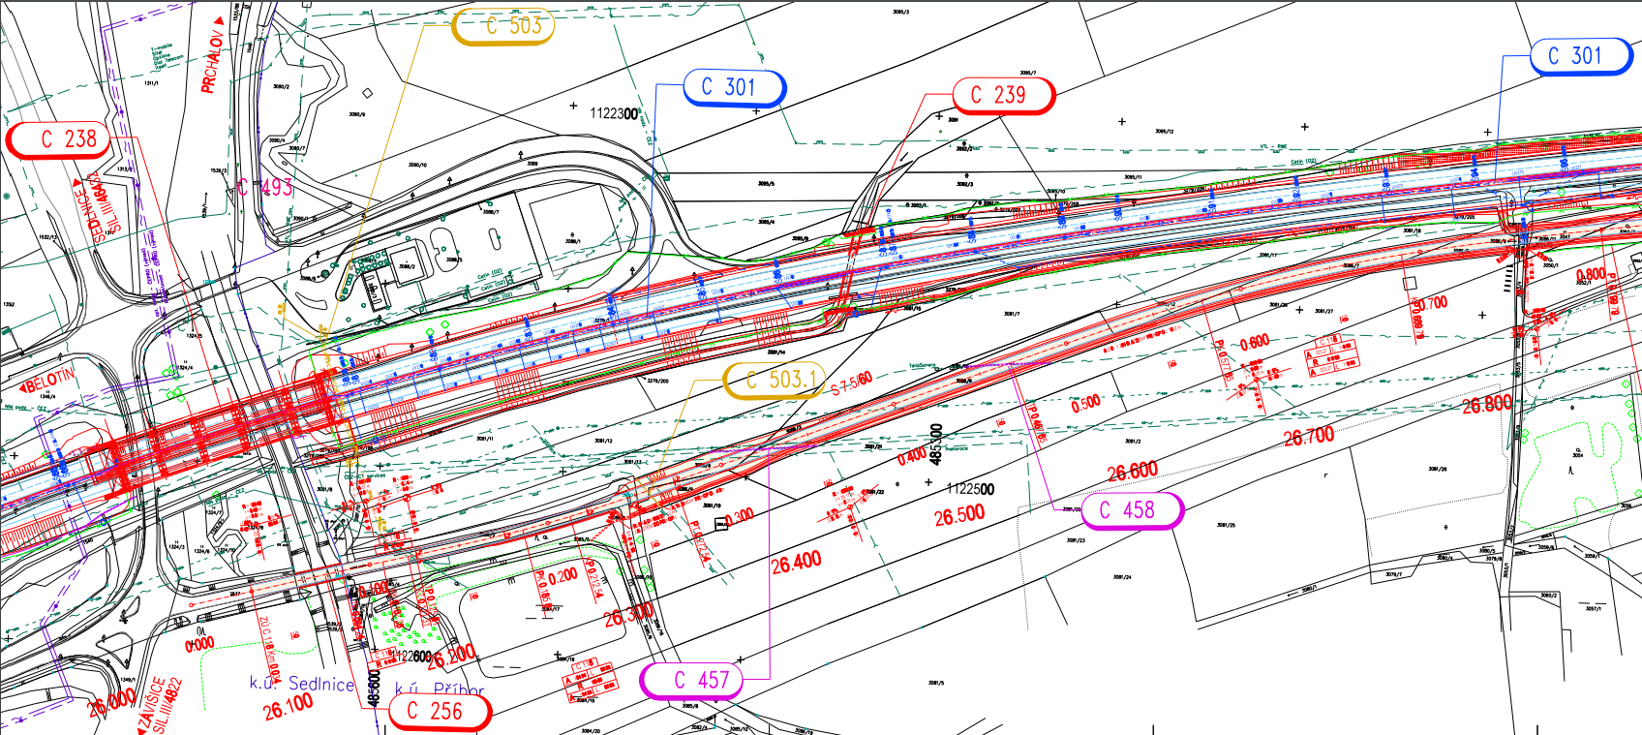Select blue C 301 callout beside 1122300 label
The height and width of the screenshot is (735, 1642).
733,87
